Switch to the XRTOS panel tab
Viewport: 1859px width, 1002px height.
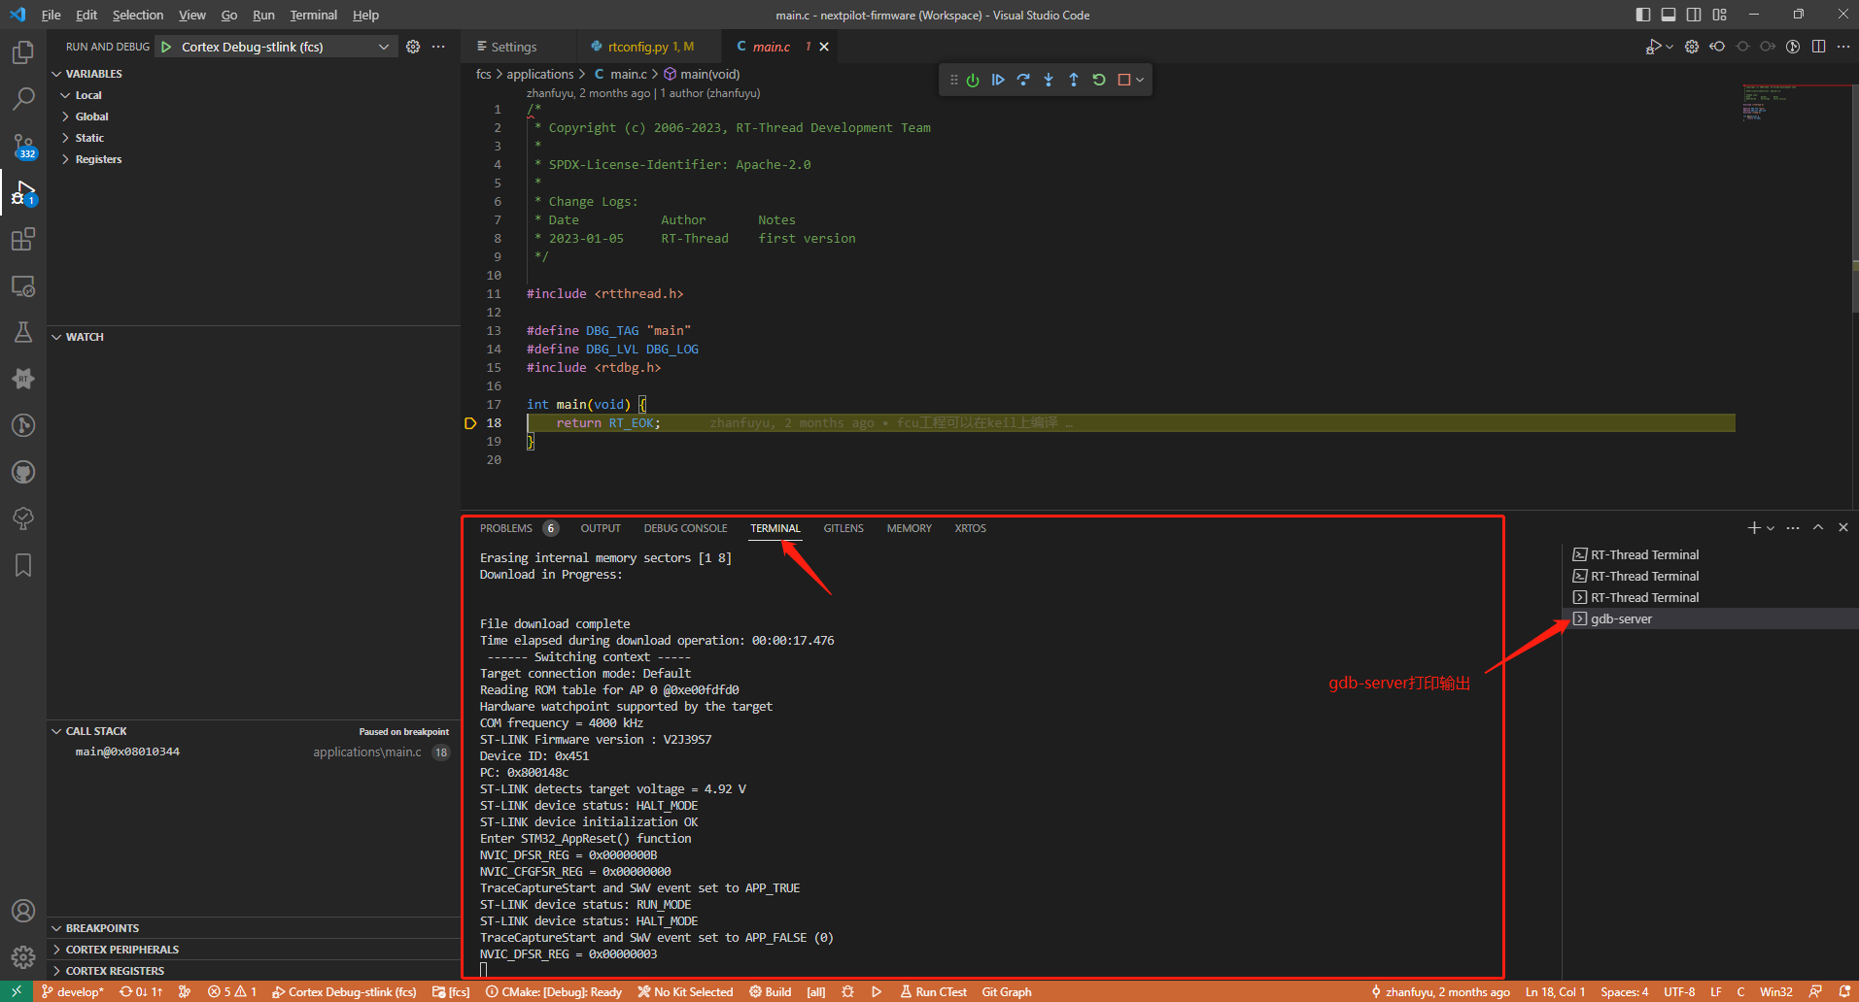click(970, 528)
